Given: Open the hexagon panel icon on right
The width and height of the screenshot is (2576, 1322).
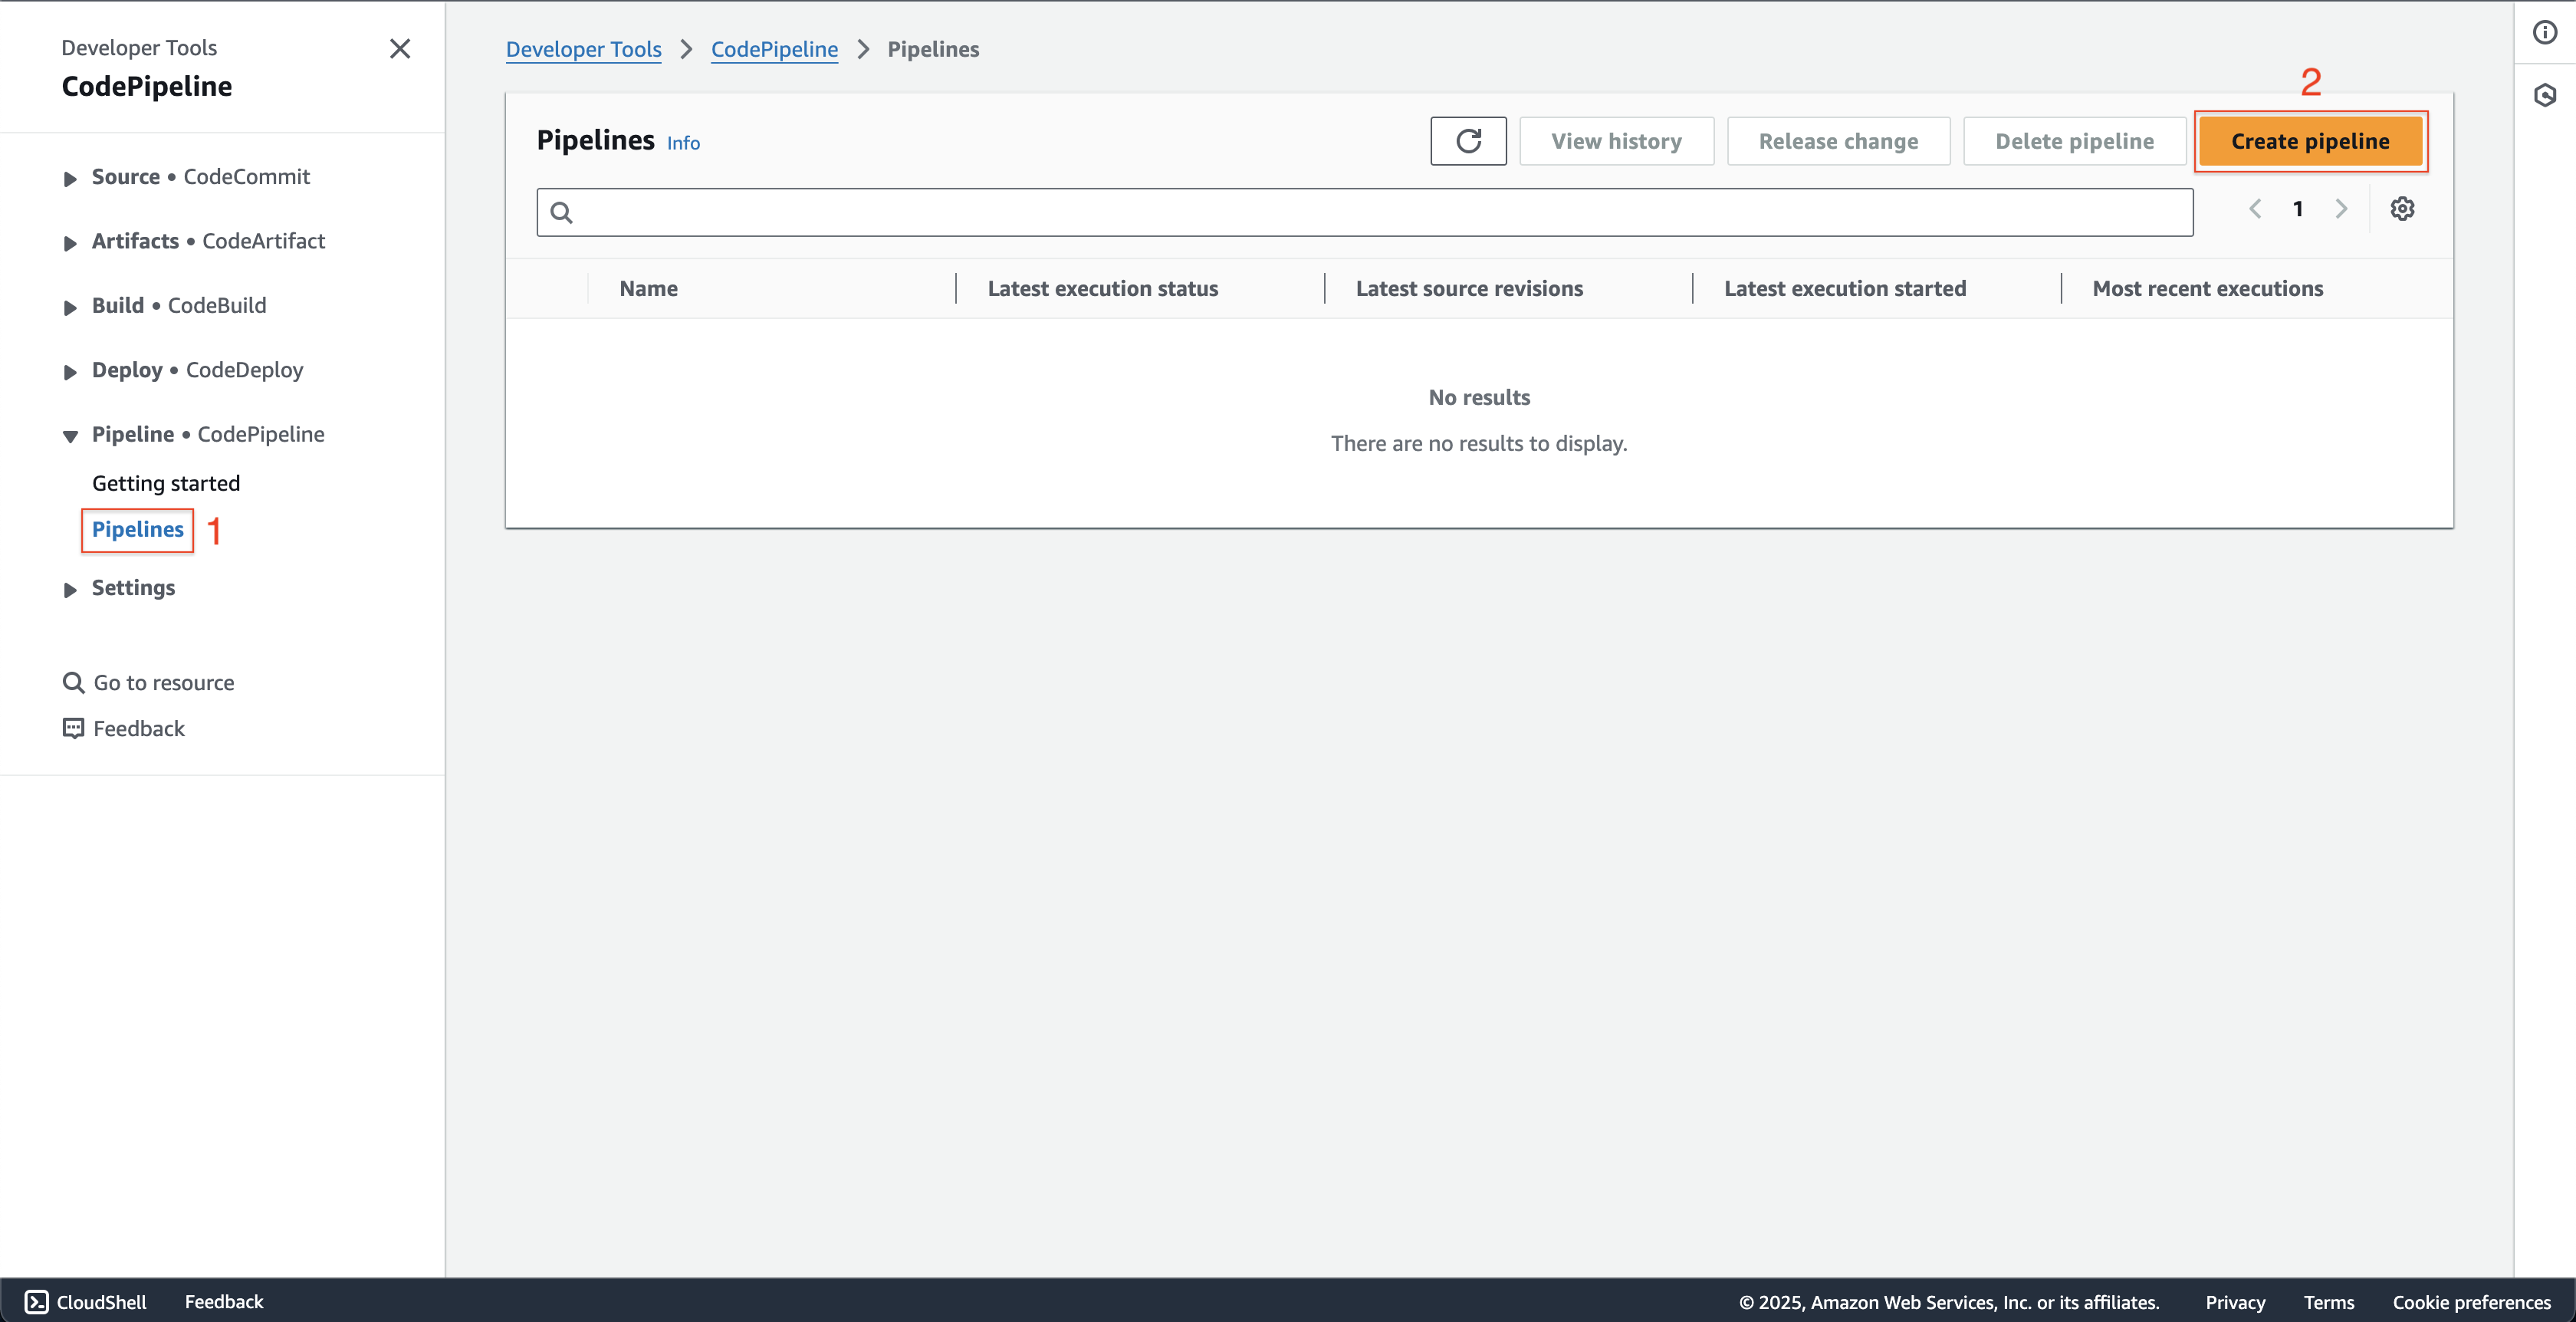Looking at the screenshot, I should point(2545,95).
